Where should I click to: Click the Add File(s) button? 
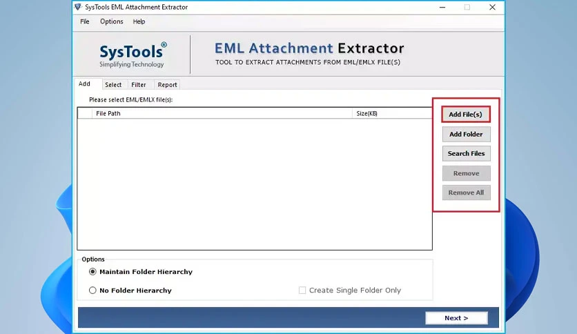click(465, 115)
